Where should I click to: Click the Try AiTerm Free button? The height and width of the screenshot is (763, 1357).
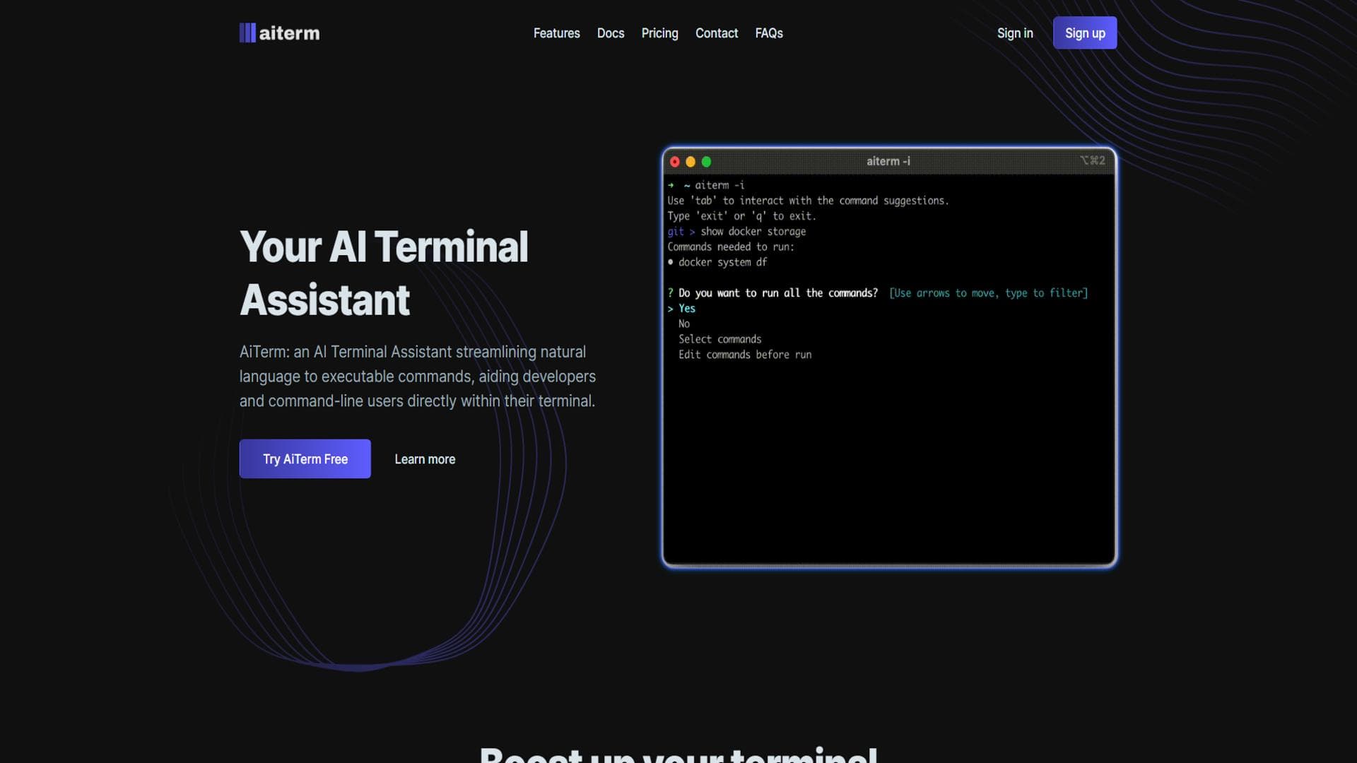(305, 459)
